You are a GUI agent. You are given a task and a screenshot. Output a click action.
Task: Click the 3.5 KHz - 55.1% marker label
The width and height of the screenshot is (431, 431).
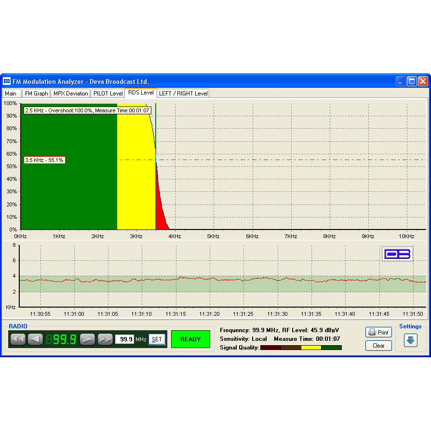pos(44,160)
